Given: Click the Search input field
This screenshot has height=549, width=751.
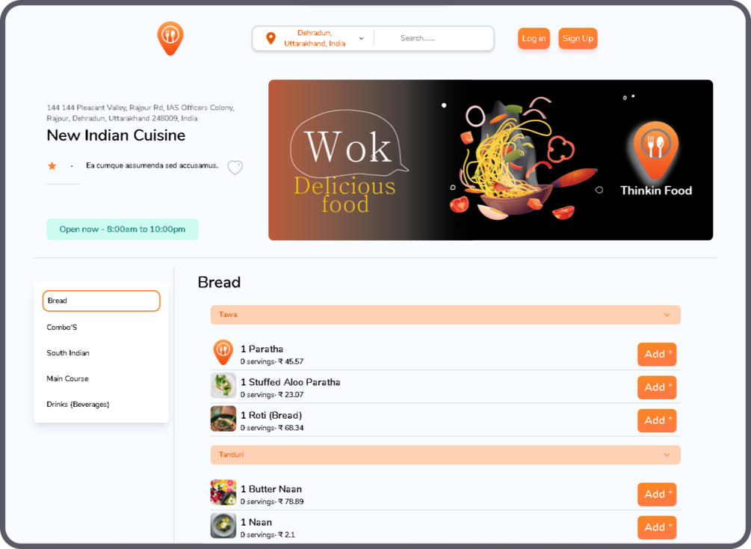Looking at the screenshot, I should (433, 38).
